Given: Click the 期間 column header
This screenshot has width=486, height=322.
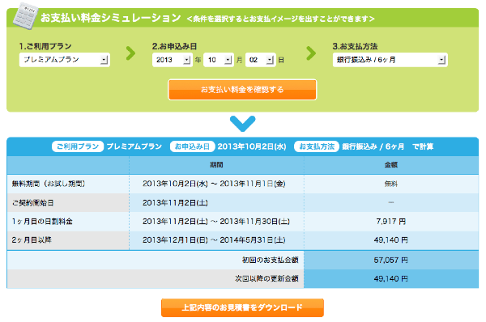Looking at the screenshot, I should click(216, 165).
